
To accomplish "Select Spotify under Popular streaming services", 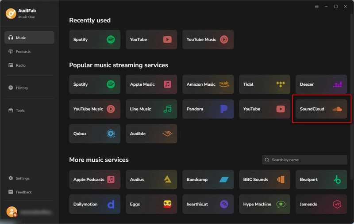I will tap(95, 84).
